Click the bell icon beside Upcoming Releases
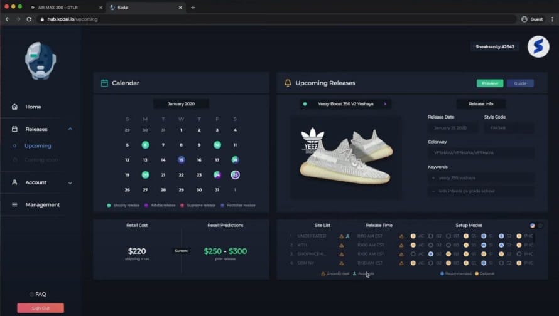The image size is (559, 316). pyautogui.click(x=288, y=83)
